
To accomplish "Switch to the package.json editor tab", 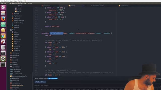I will [x=46, y=6].
